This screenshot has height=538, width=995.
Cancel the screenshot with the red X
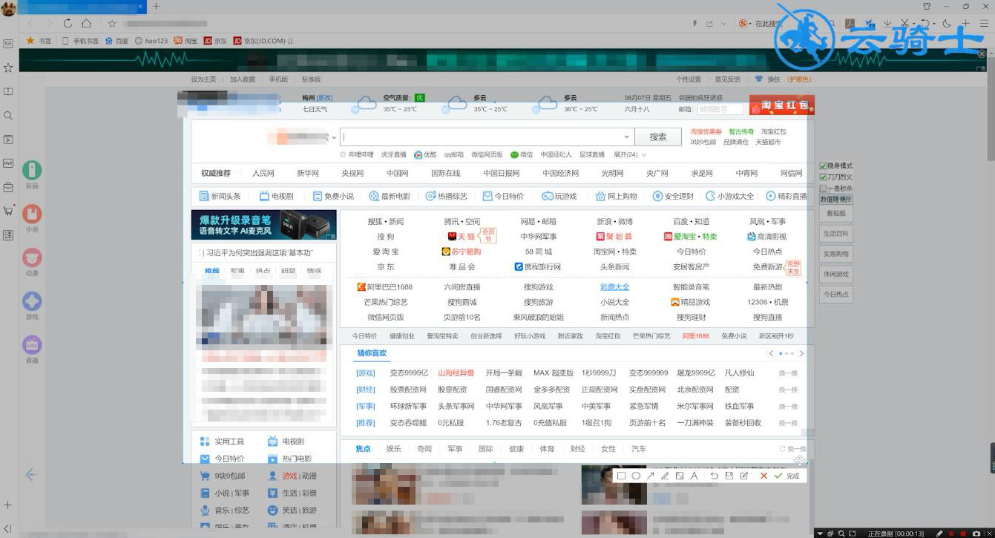pyautogui.click(x=764, y=476)
